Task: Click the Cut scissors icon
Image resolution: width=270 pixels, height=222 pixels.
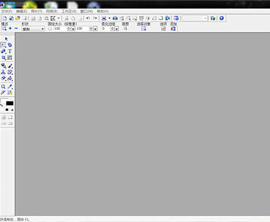Action: 67,18
